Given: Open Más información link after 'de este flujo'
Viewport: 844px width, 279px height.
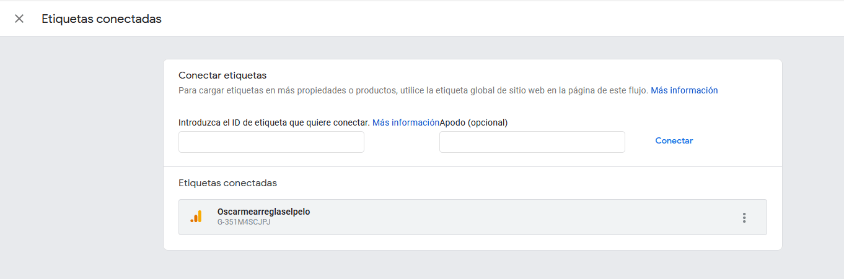Looking at the screenshot, I should point(684,90).
